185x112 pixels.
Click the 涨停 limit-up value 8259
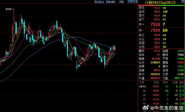[157, 70]
